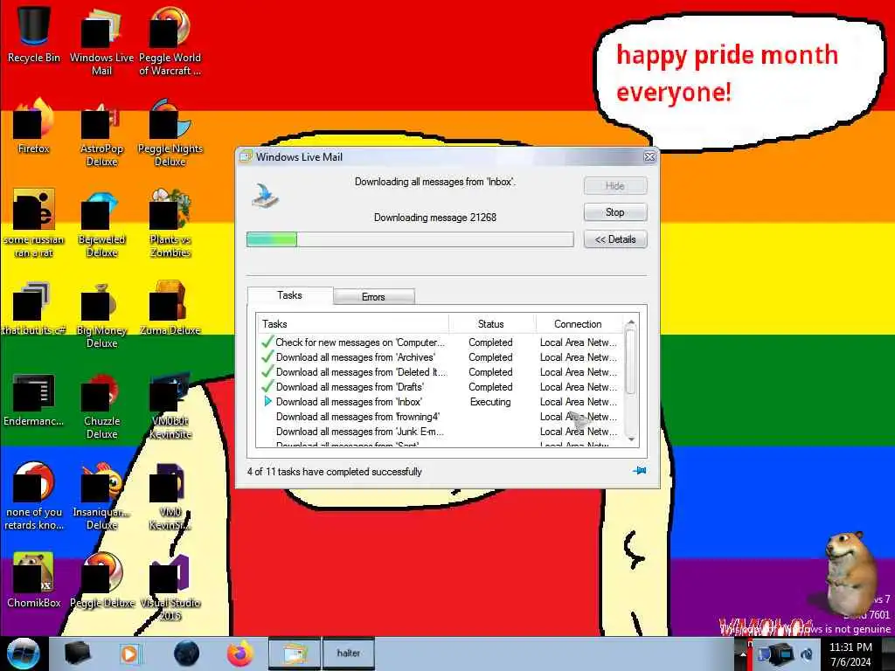895x671 pixels.
Task: Click the black box taskbar icon
Action: click(x=77, y=654)
